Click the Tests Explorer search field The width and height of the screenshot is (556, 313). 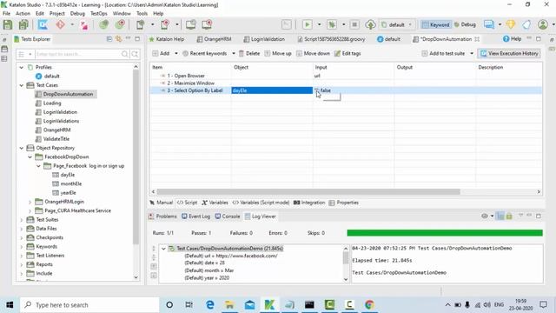click(x=77, y=54)
